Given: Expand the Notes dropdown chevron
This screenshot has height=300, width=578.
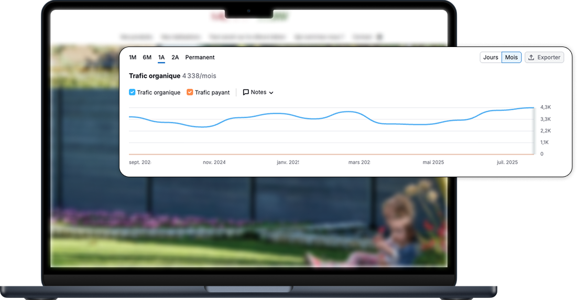Looking at the screenshot, I should (271, 93).
